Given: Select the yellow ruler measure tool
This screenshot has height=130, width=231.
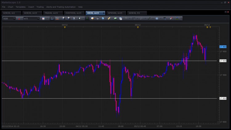Looking at the screenshot, I should coord(109,18).
